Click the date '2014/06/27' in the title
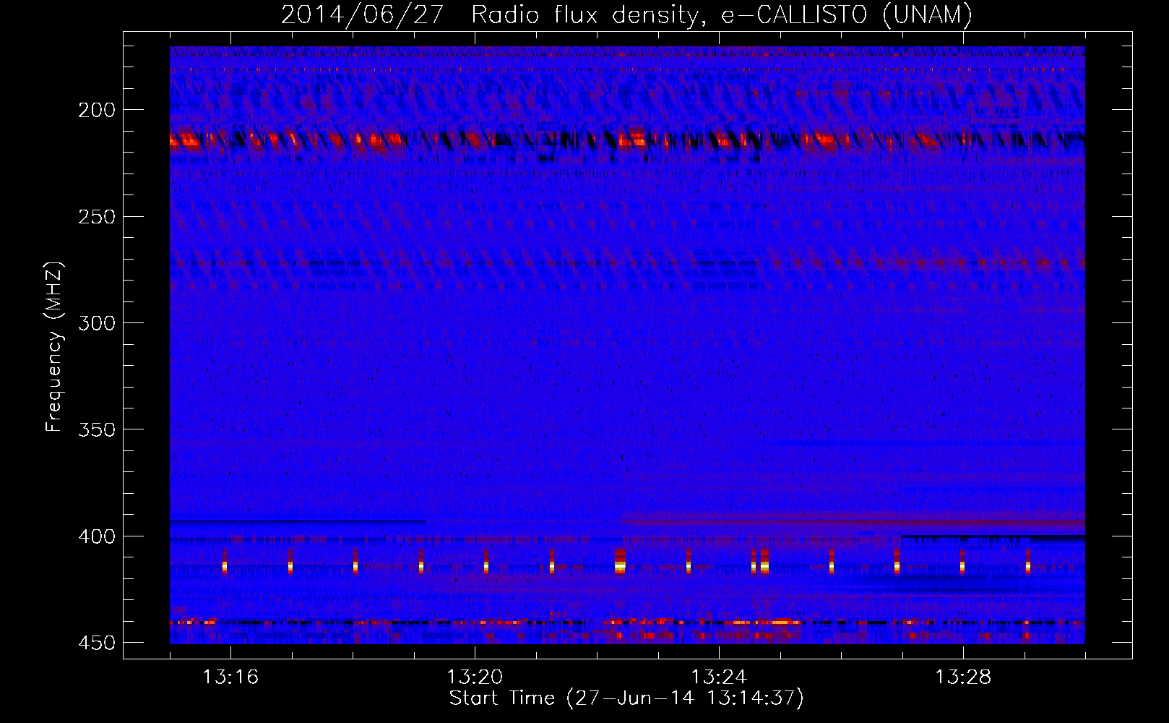 coord(362,14)
